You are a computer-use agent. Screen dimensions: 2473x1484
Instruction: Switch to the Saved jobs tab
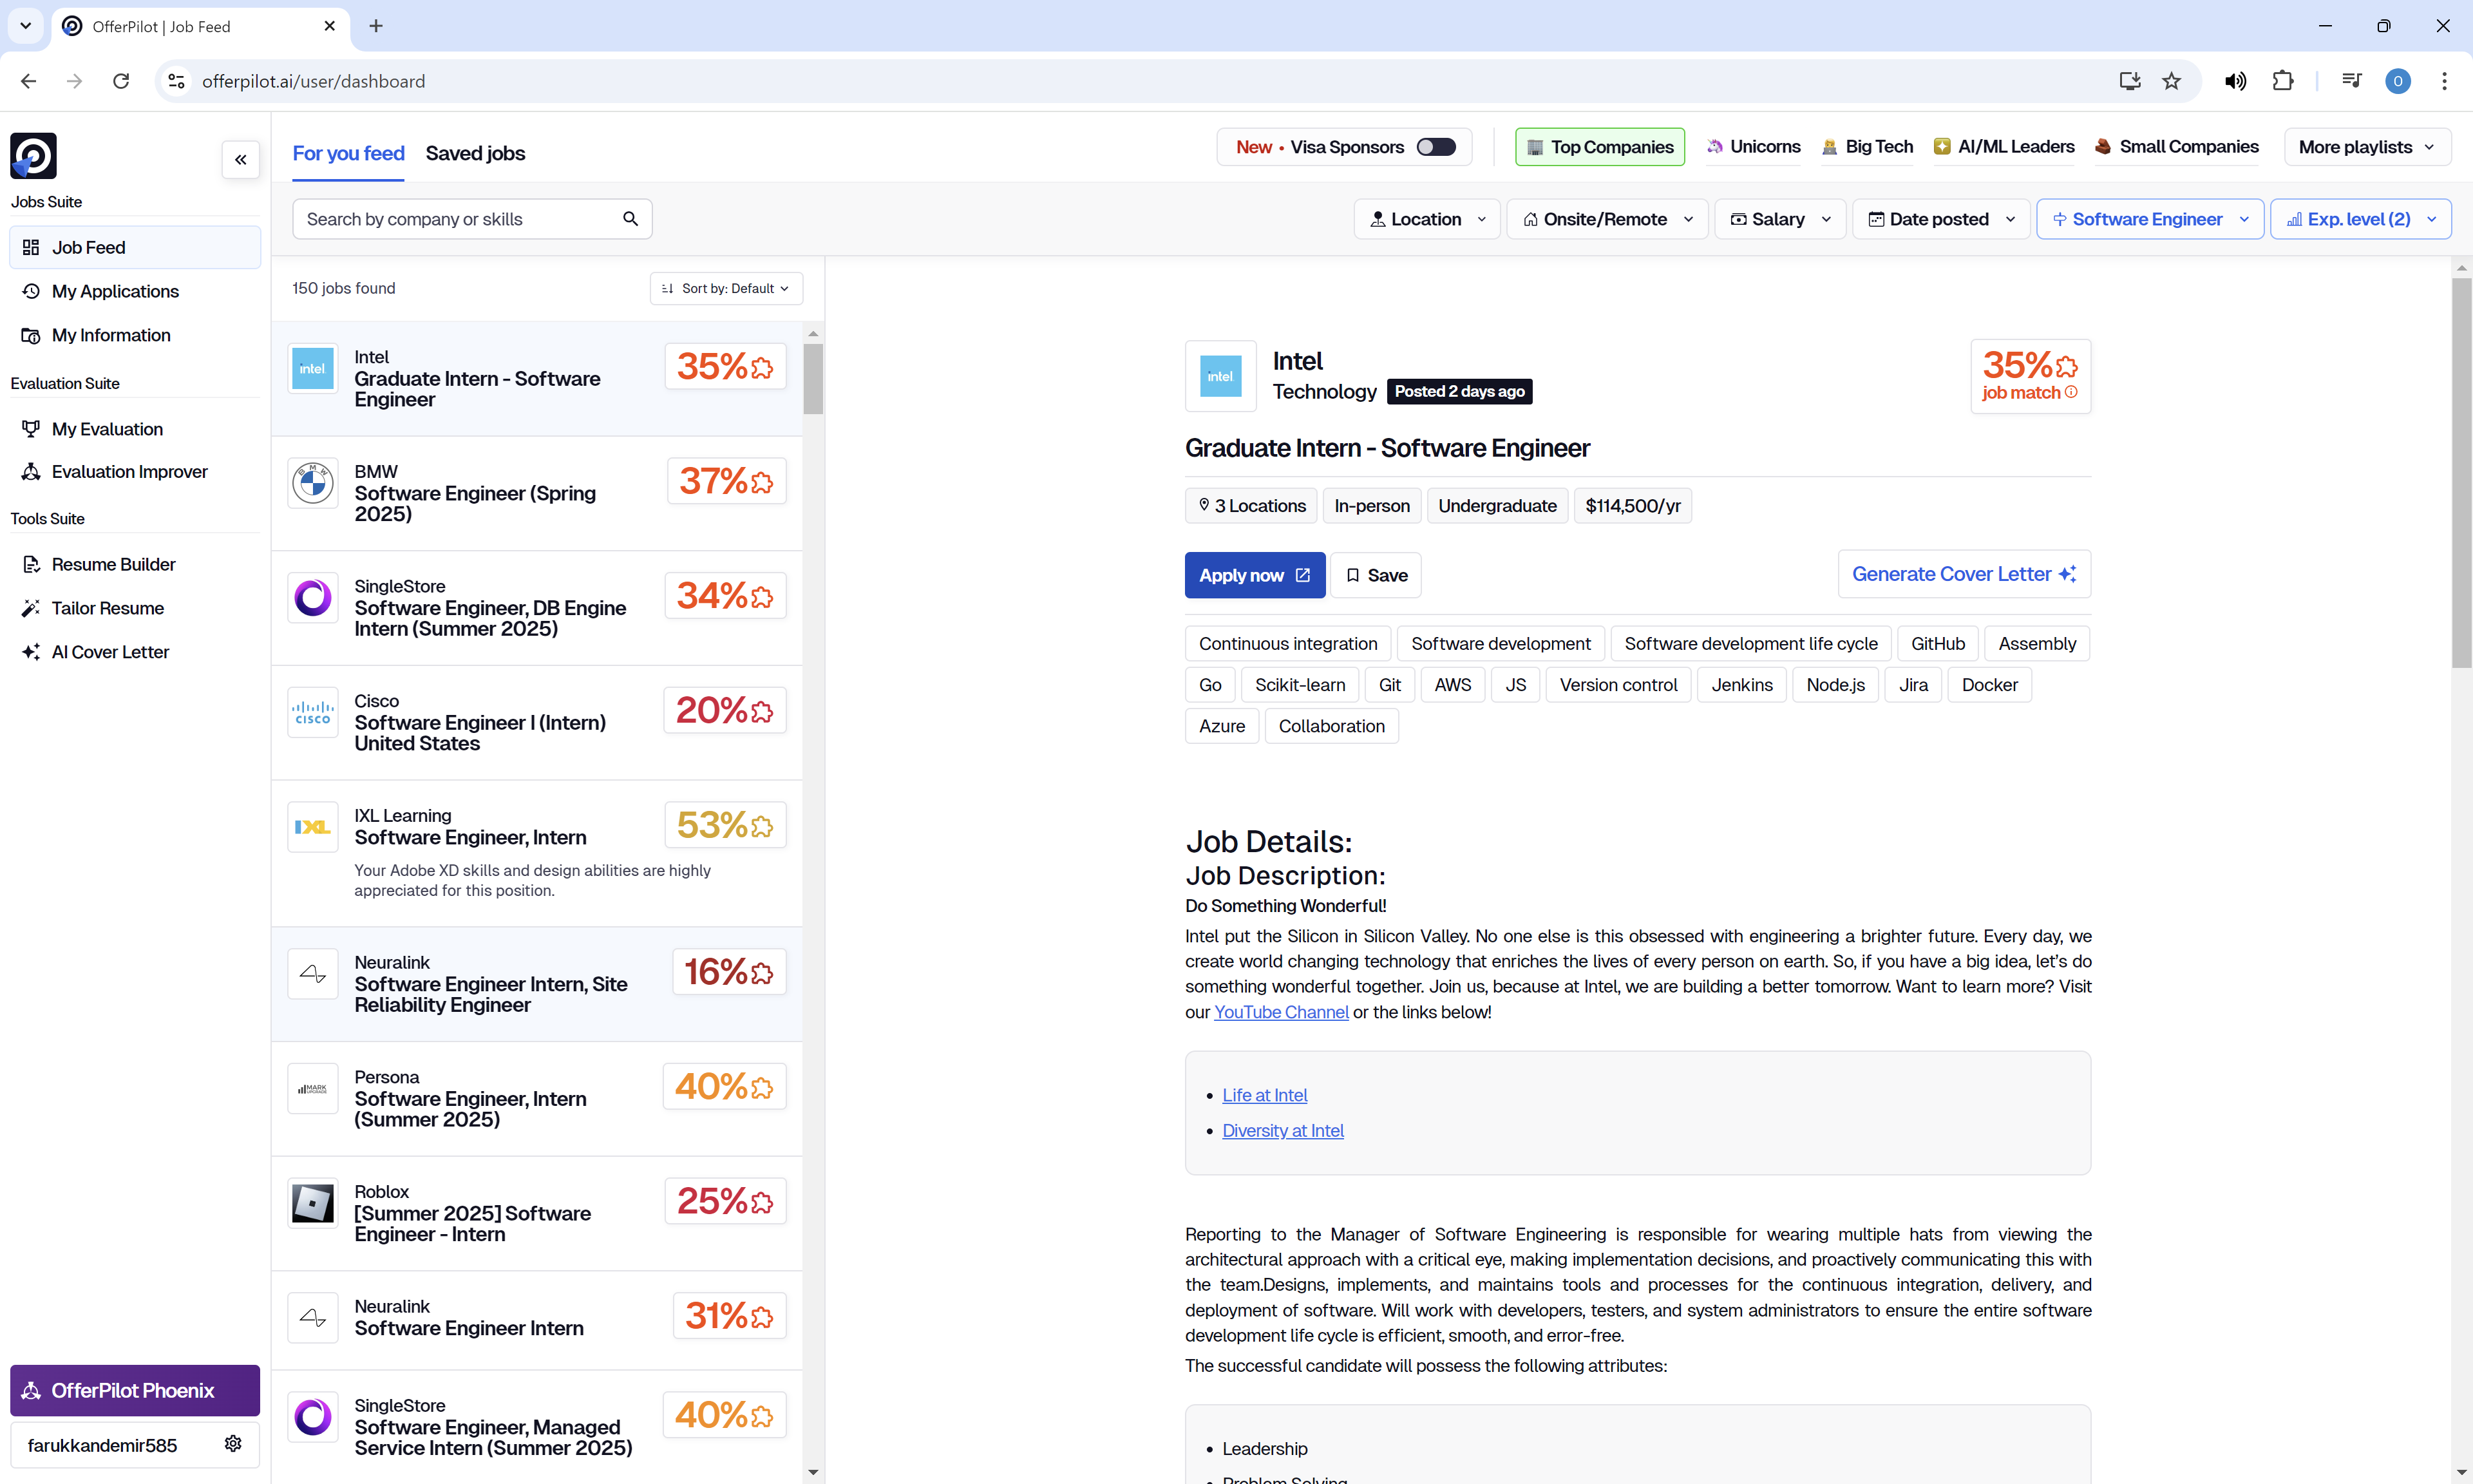pos(475,153)
